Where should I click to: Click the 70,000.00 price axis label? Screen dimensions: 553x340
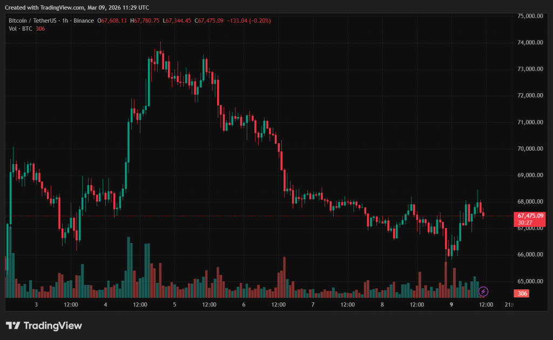(x=529, y=149)
